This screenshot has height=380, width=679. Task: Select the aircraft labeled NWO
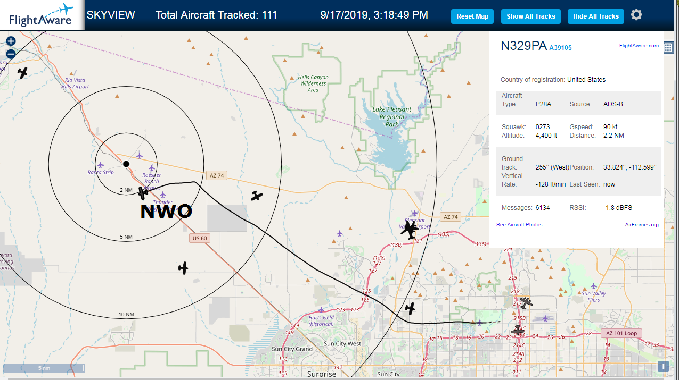(x=143, y=193)
